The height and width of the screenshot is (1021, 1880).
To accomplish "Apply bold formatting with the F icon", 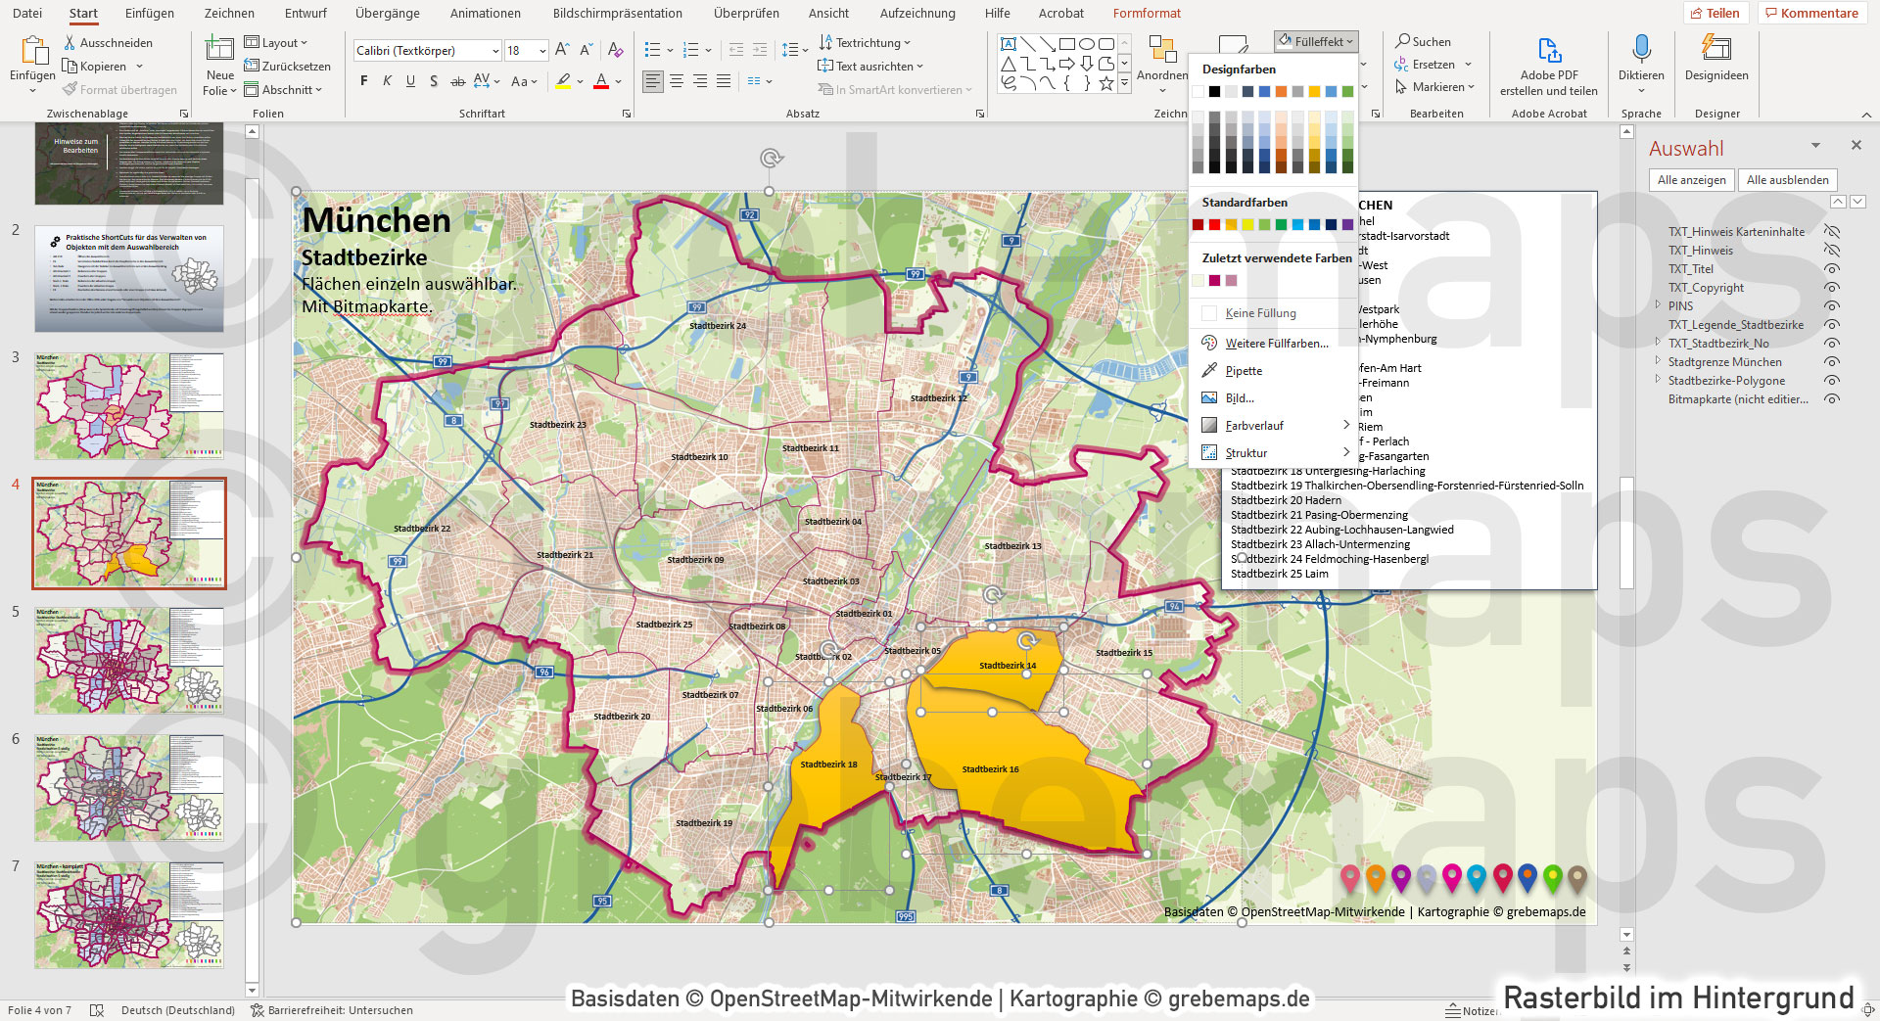I will (363, 80).
